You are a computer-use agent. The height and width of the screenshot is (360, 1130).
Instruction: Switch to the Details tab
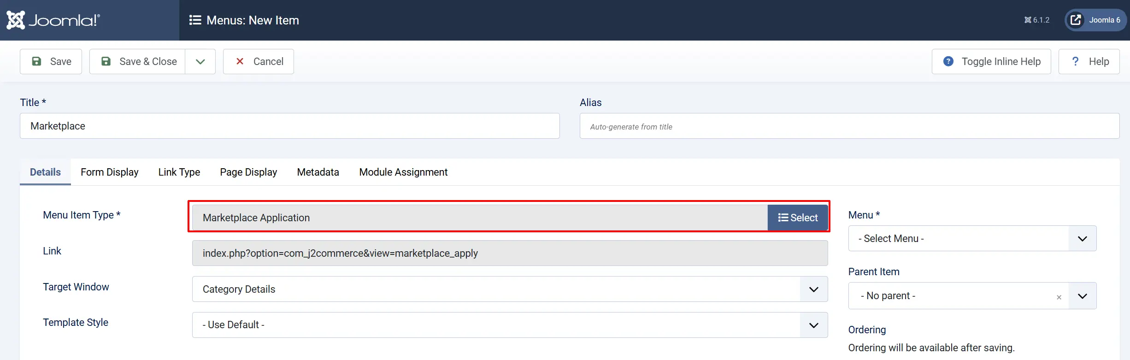click(45, 172)
